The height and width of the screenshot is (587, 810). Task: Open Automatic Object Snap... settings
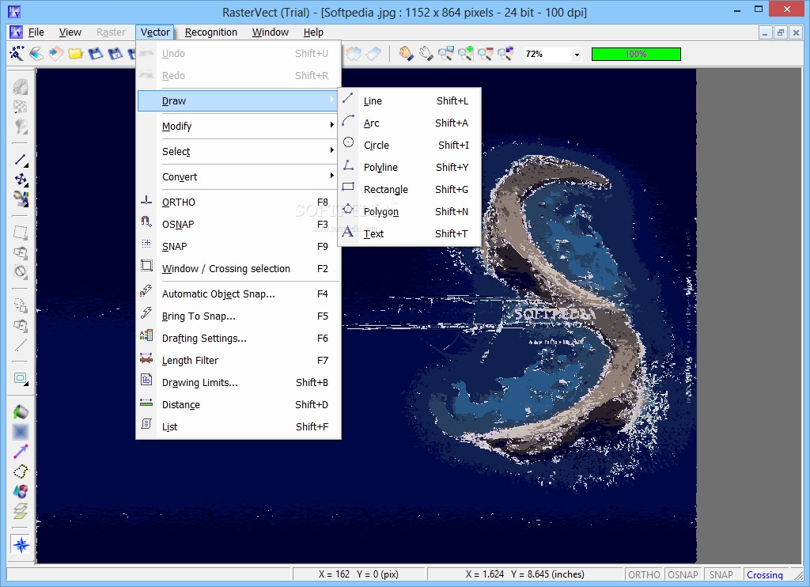pyautogui.click(x=239, y=294)
